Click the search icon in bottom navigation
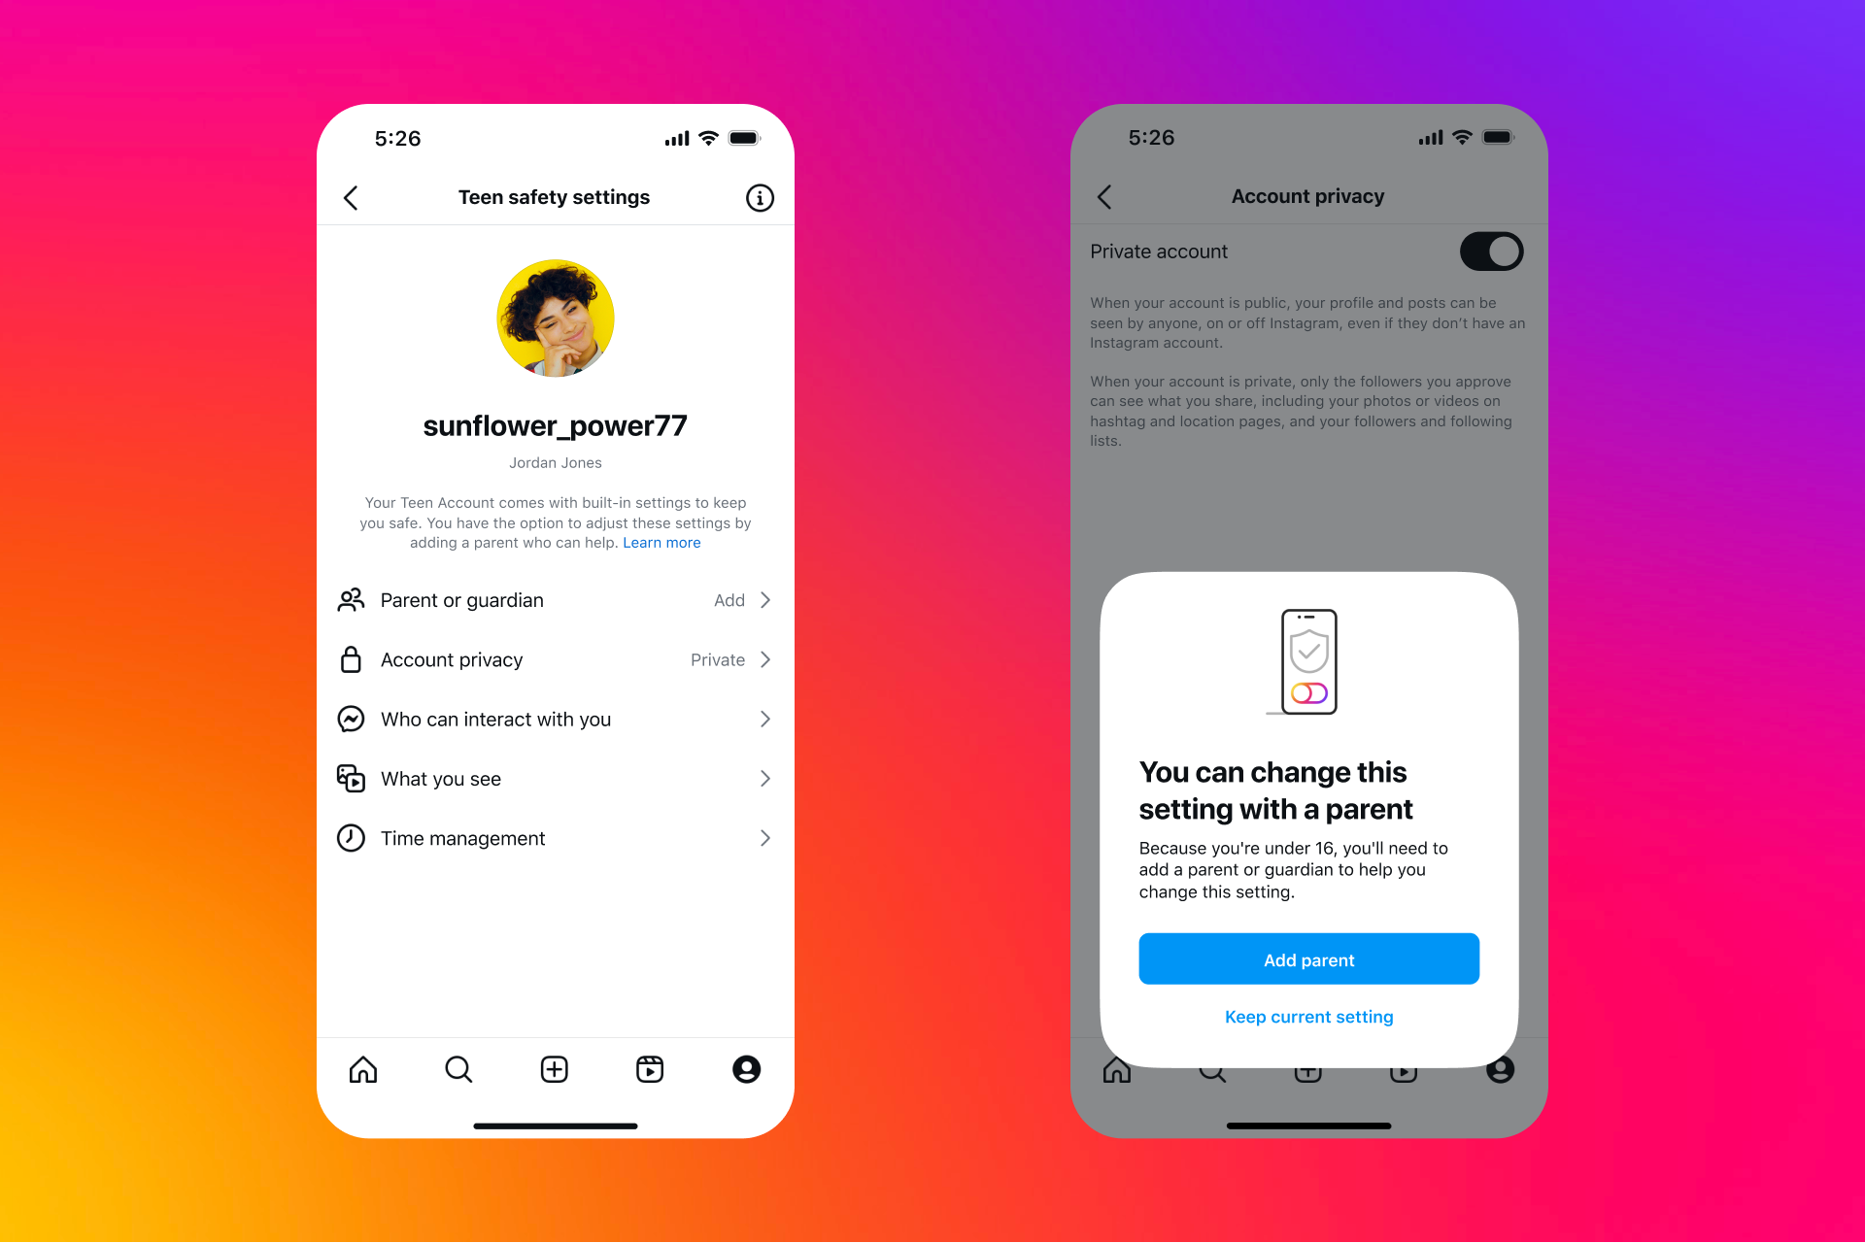The width and height of the screenshot is (1865, 1243). click(459, 1068)
